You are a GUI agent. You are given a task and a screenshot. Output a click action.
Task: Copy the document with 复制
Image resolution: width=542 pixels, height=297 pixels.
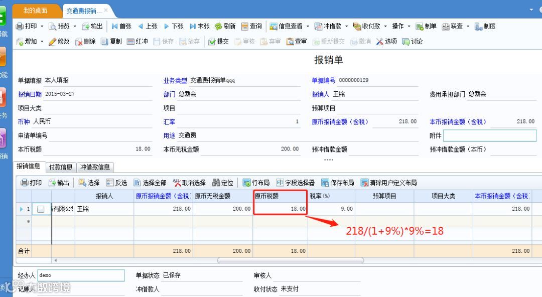point(111,42)
